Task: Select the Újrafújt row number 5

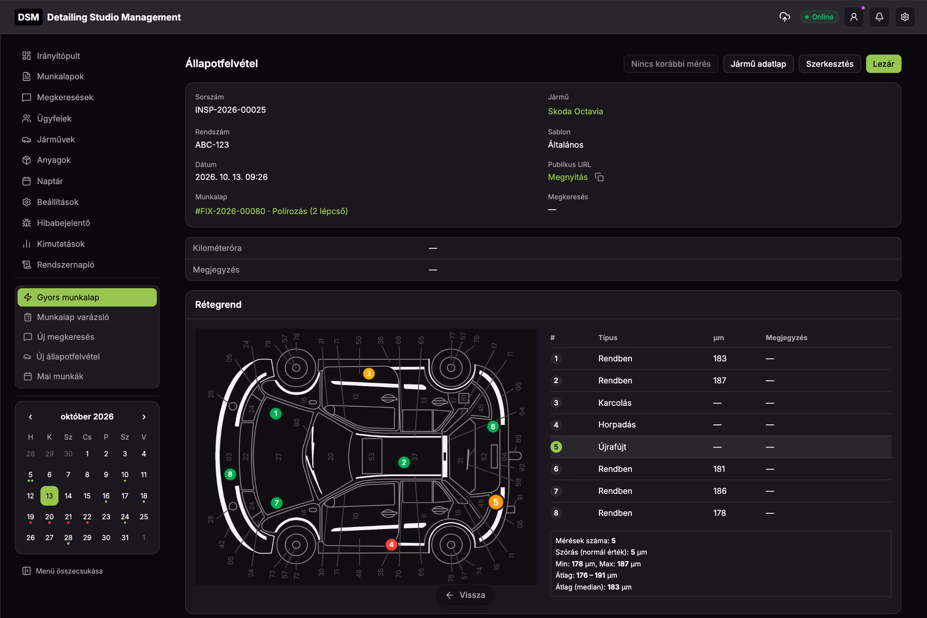Action: (x=720, y=447)
